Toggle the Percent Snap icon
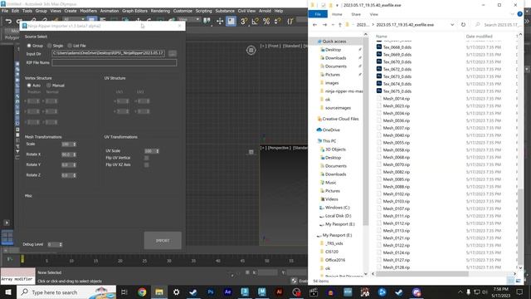The width and height of the screenshot is (531, 299). [266, 22]
